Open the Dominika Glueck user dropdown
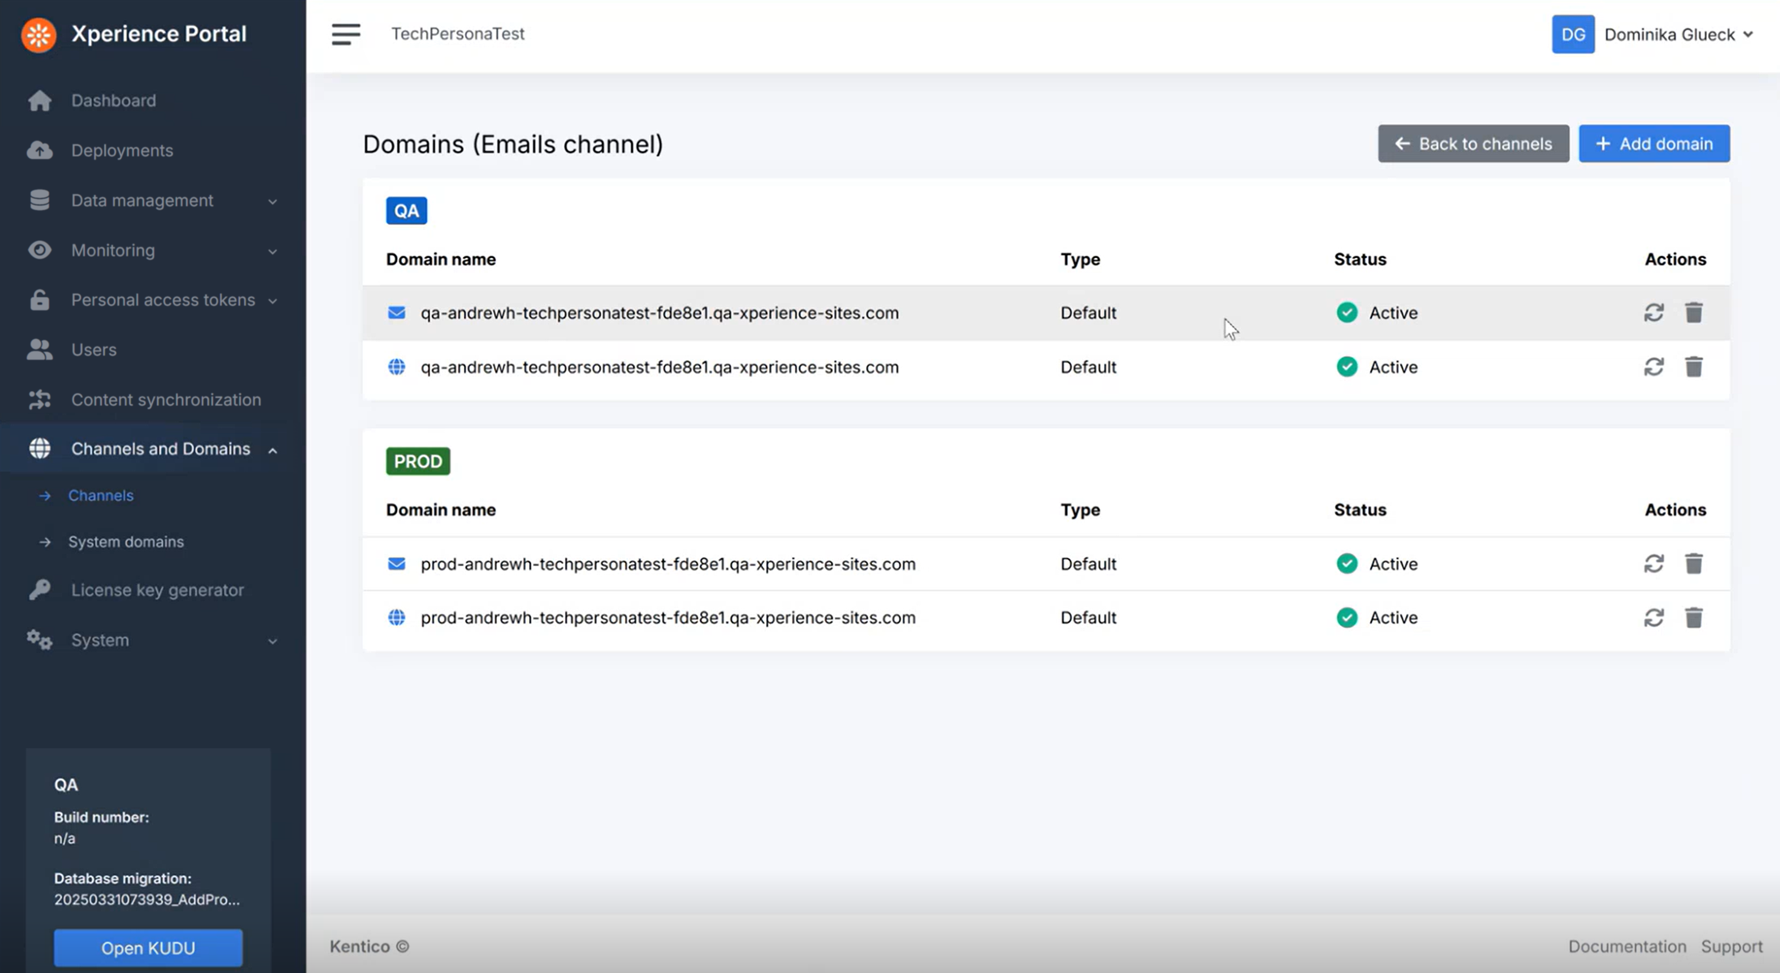Screen dimensions: 1780x973 click(x=1678, y=35)
